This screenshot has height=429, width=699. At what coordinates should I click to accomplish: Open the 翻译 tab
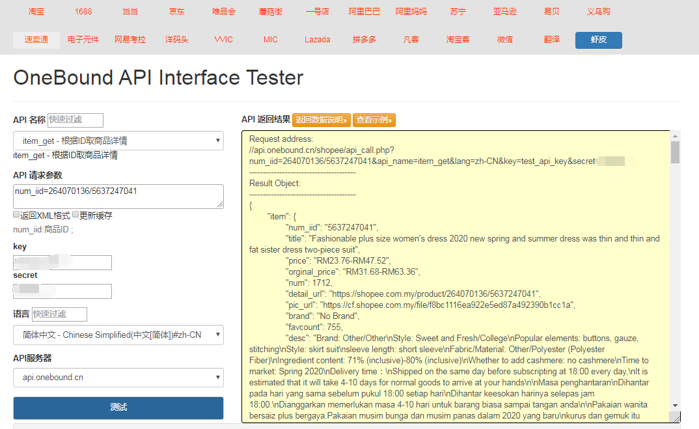(x=551, y=40)
